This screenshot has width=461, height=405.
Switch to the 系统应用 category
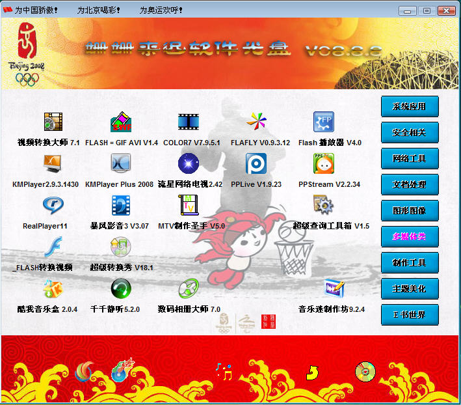point(409,107)
